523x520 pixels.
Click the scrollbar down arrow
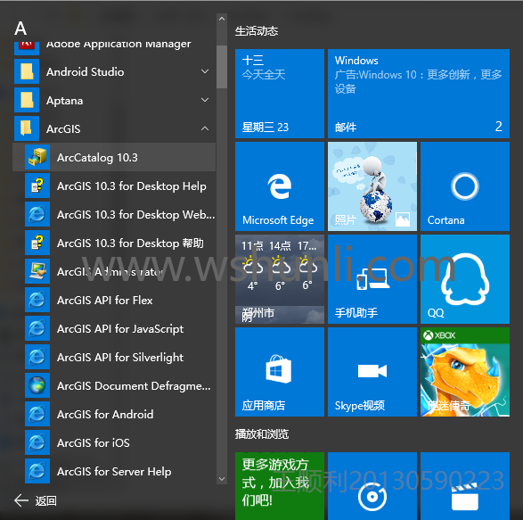(222, 479)
